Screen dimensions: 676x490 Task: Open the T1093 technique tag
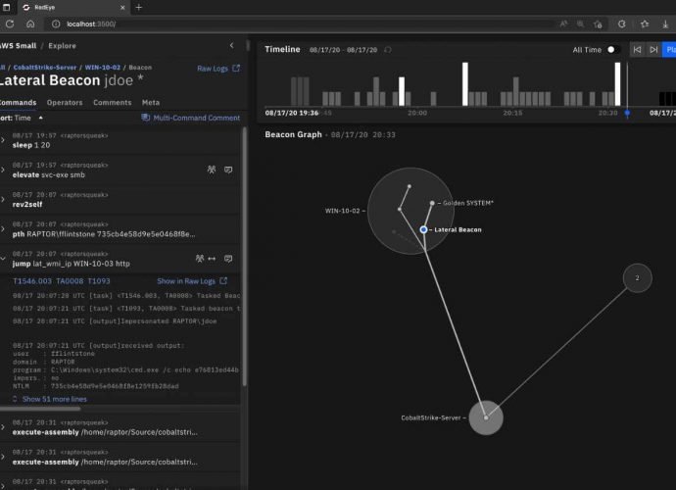tap(99, 281)
